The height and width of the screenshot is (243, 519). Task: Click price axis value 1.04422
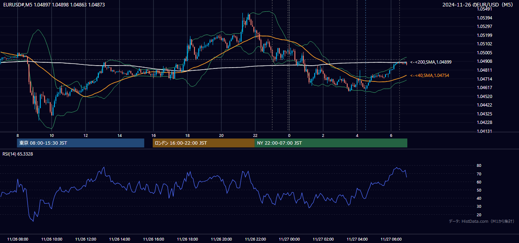pyautogui.click(x=484, y=105)
